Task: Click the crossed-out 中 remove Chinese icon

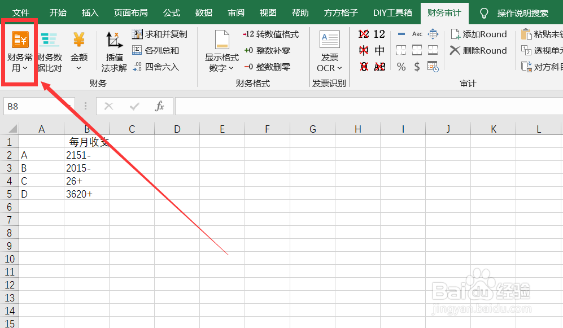Action: coord(363,50)
